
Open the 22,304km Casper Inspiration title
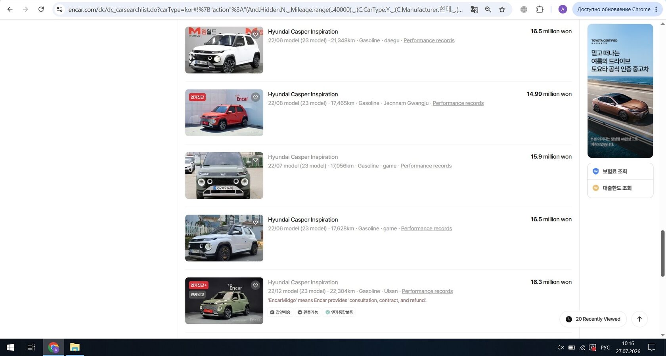point(303,282)
